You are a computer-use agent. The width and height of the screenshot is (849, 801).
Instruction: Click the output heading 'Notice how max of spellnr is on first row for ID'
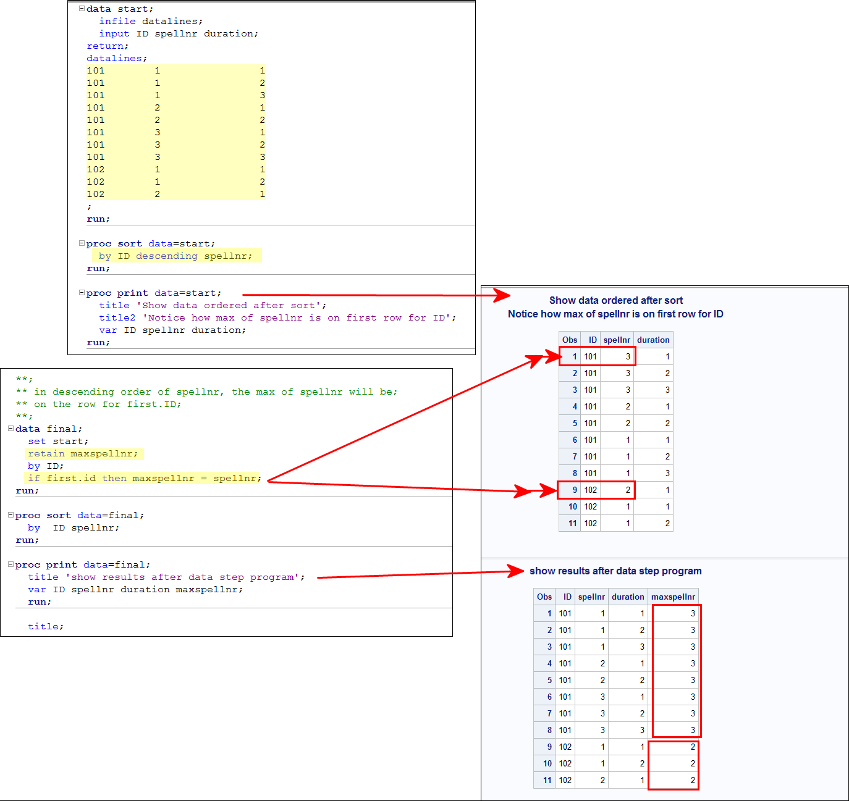tap(615, 314)
